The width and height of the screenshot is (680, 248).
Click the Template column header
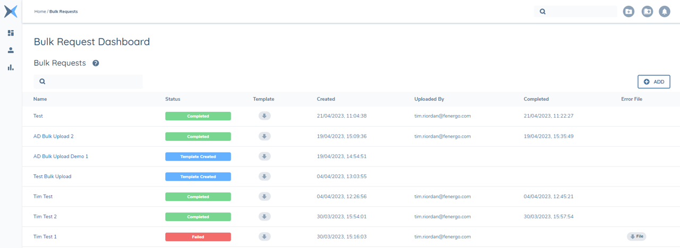[x=263, y=99]
